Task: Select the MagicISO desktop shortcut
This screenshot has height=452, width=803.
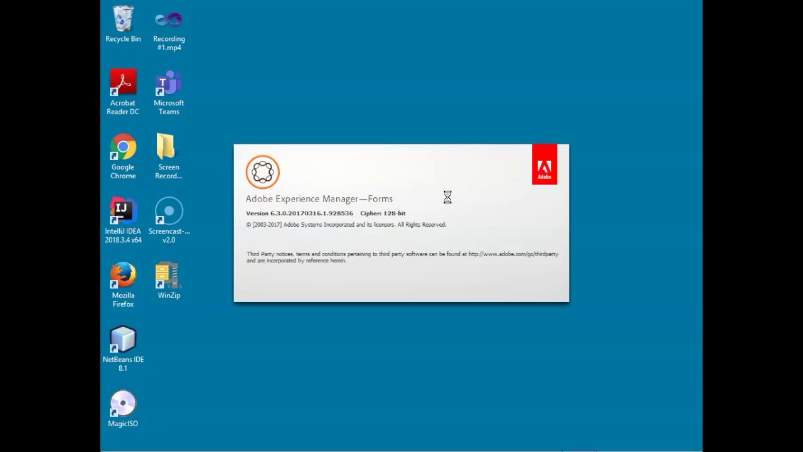Action: coord(123,409)
